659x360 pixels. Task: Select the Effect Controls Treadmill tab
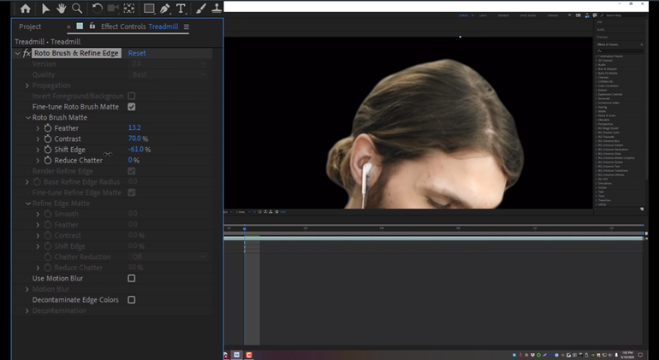point(140,27)
